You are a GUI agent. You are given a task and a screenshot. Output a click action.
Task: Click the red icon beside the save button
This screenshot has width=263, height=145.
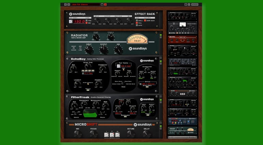(x=105, y=4)
